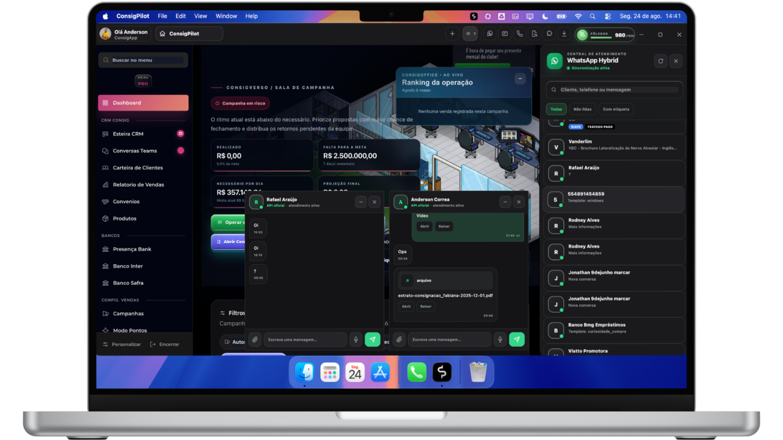Click the attachment paperclip in Anderson Correa chat

click(x=399, y=339)
